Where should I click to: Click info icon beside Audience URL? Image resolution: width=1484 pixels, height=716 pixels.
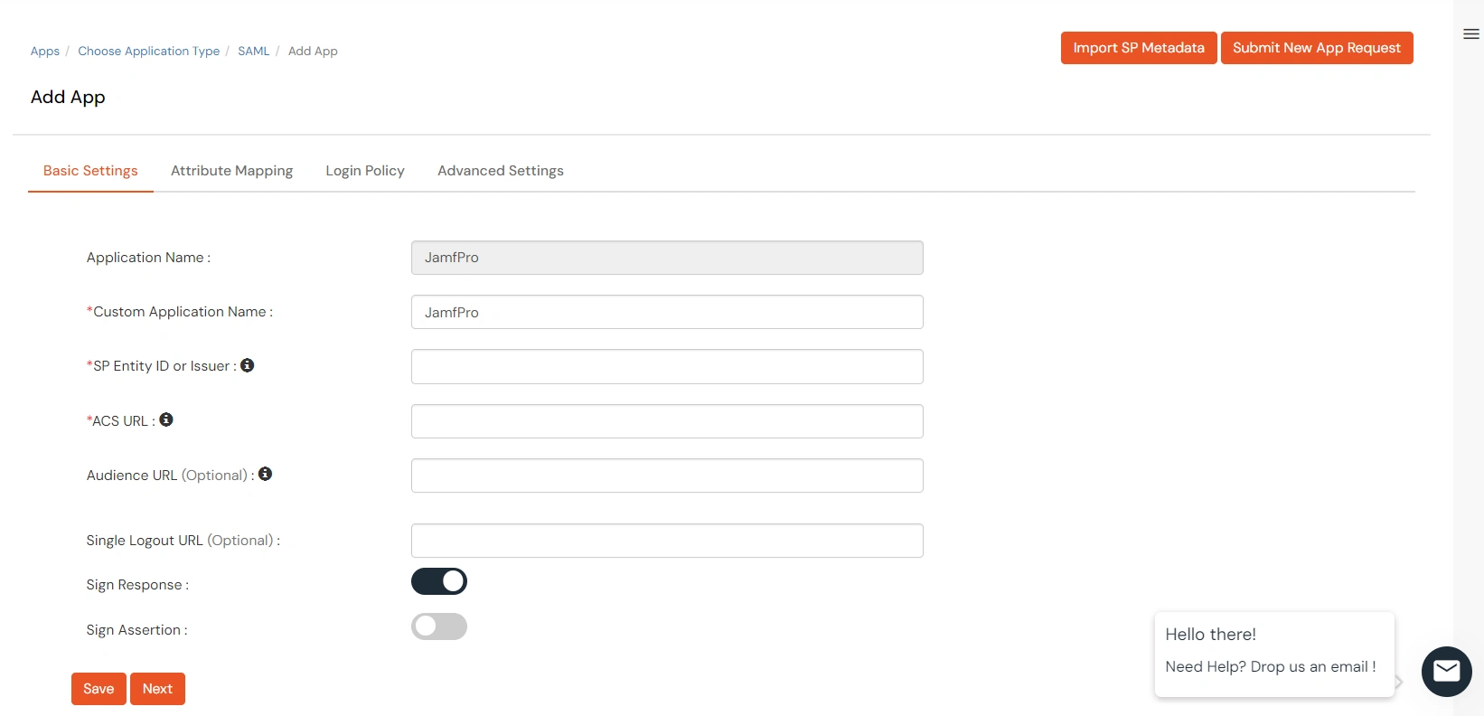(x=265, y=474)
